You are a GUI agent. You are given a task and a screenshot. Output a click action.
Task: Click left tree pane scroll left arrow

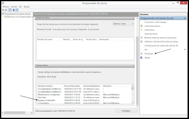(x=3, y=113)
